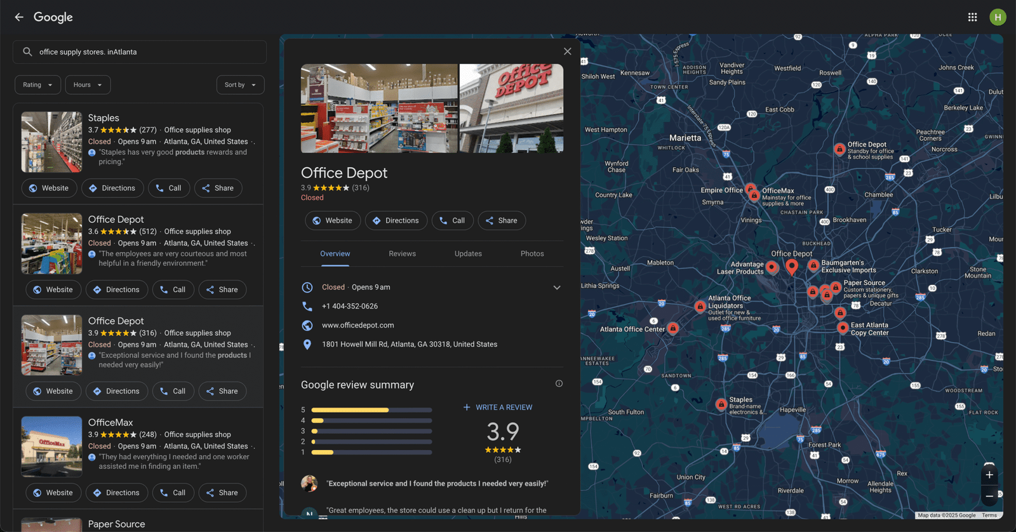This screenshot has width=1016, height=532.
Task: Open the Updates tab
Action: coord(468,254)
